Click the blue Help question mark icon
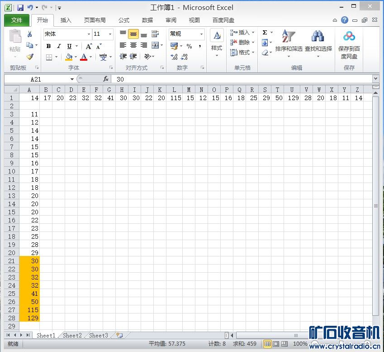The image size is (384, 352). (x=345, y=20)
